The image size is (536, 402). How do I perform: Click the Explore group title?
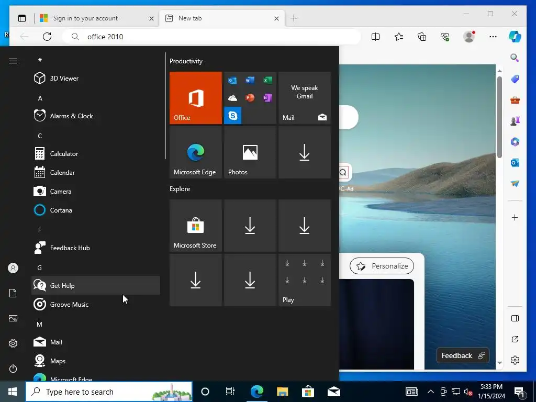[180, 188]
